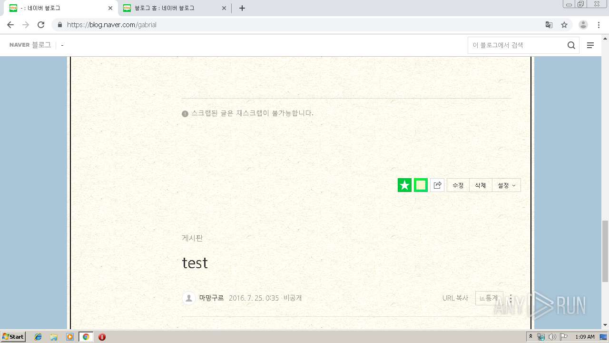Switch to the 블로그 홈 tab
Screen dimensions: 609x343
click(x=171, y=8)
